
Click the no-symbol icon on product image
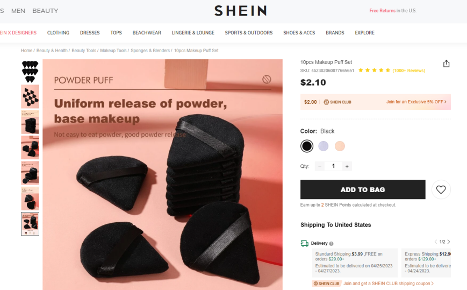click(x=267, y=79)
